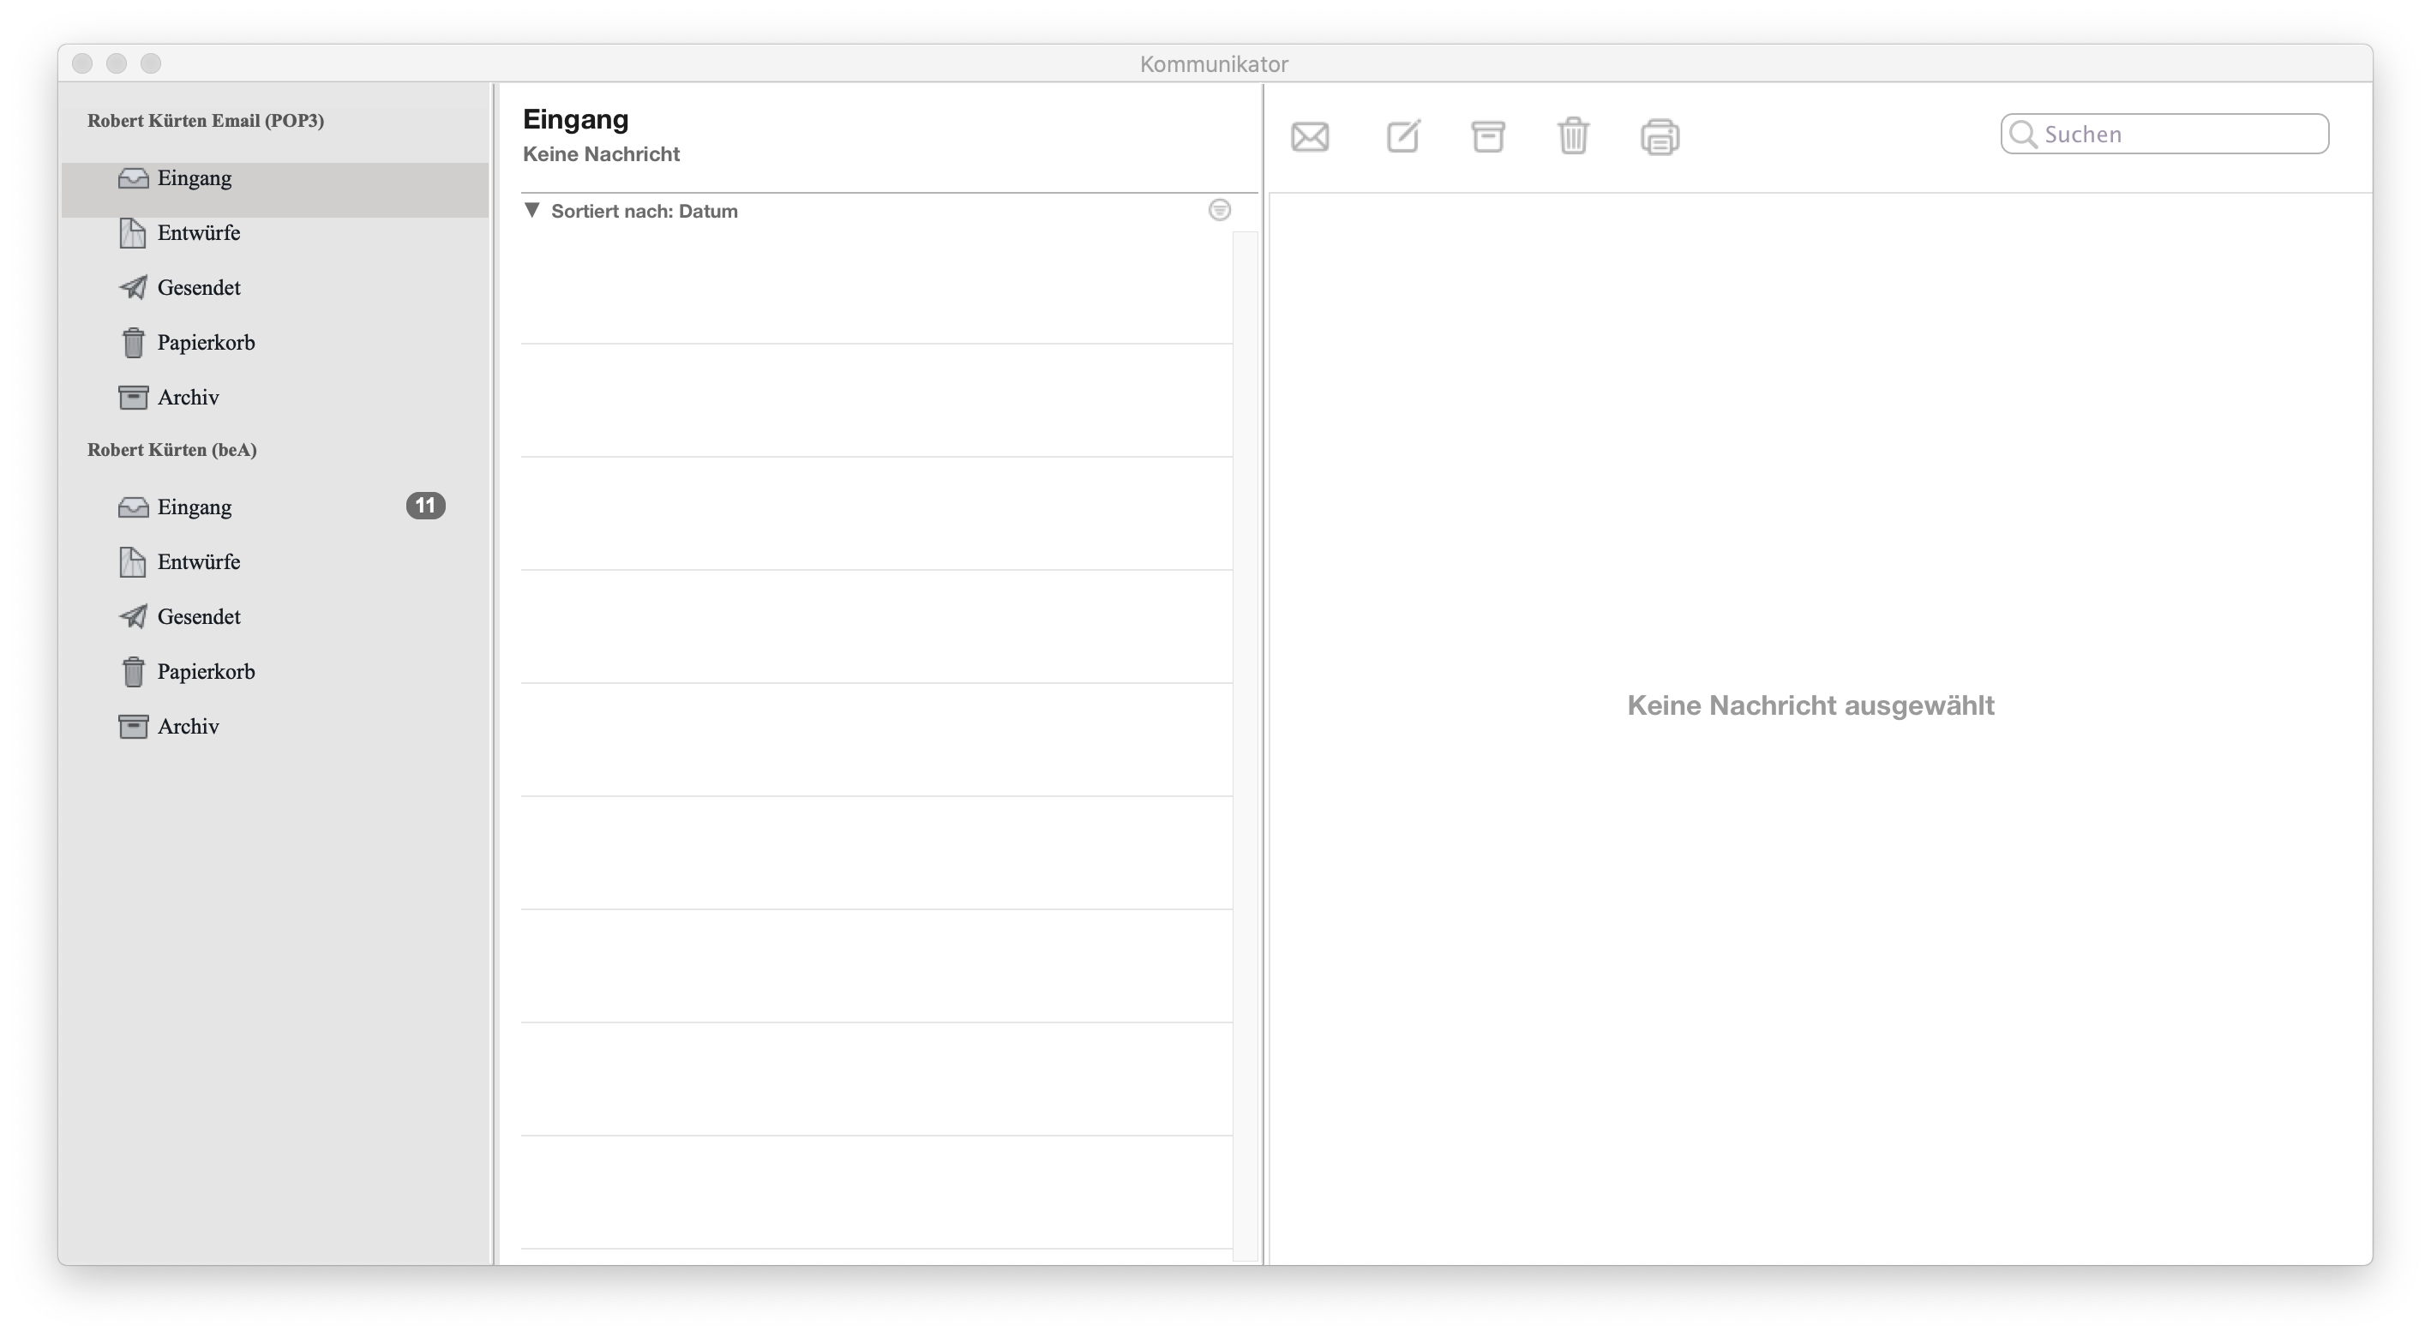Click box icon of beA Archiv
2431x1337 pixels.
pyautogui.click(x=133, y=727)
